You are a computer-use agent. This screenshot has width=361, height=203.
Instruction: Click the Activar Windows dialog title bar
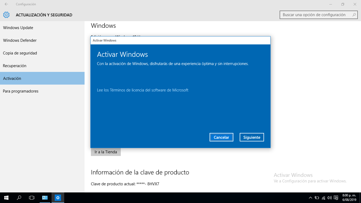[x=181, y=40]
